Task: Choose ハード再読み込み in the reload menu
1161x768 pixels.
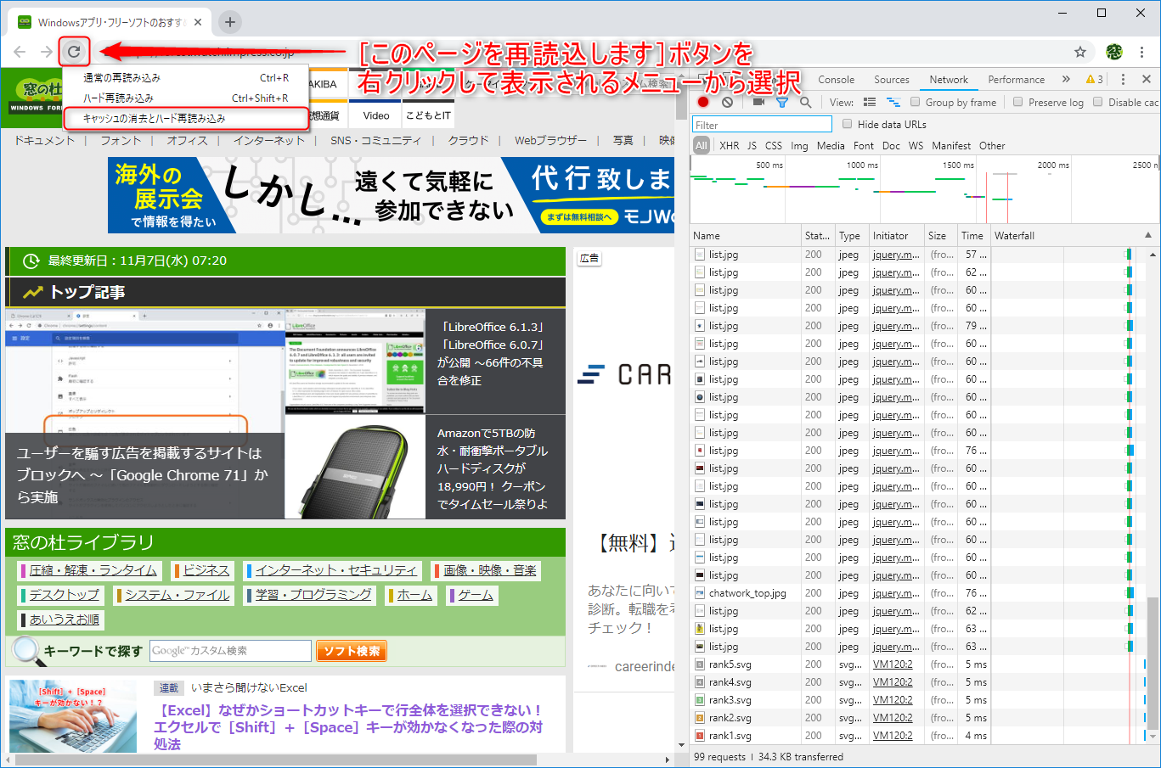Action: 186,98
